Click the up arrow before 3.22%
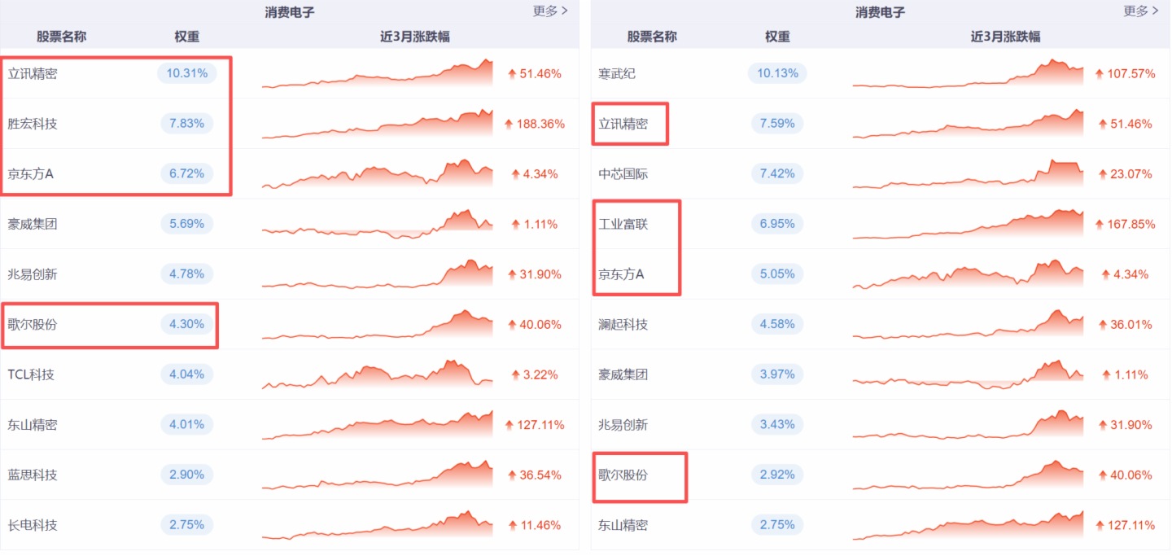 coord(514,374)
